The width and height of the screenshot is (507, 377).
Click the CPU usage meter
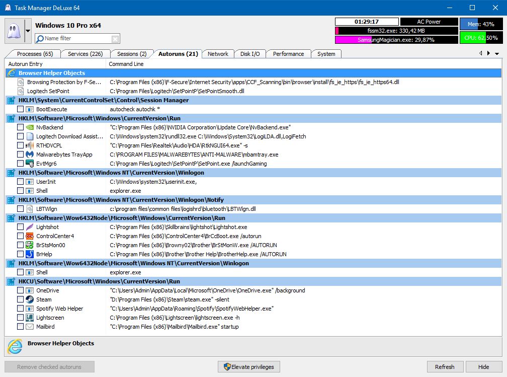[481, 38]
